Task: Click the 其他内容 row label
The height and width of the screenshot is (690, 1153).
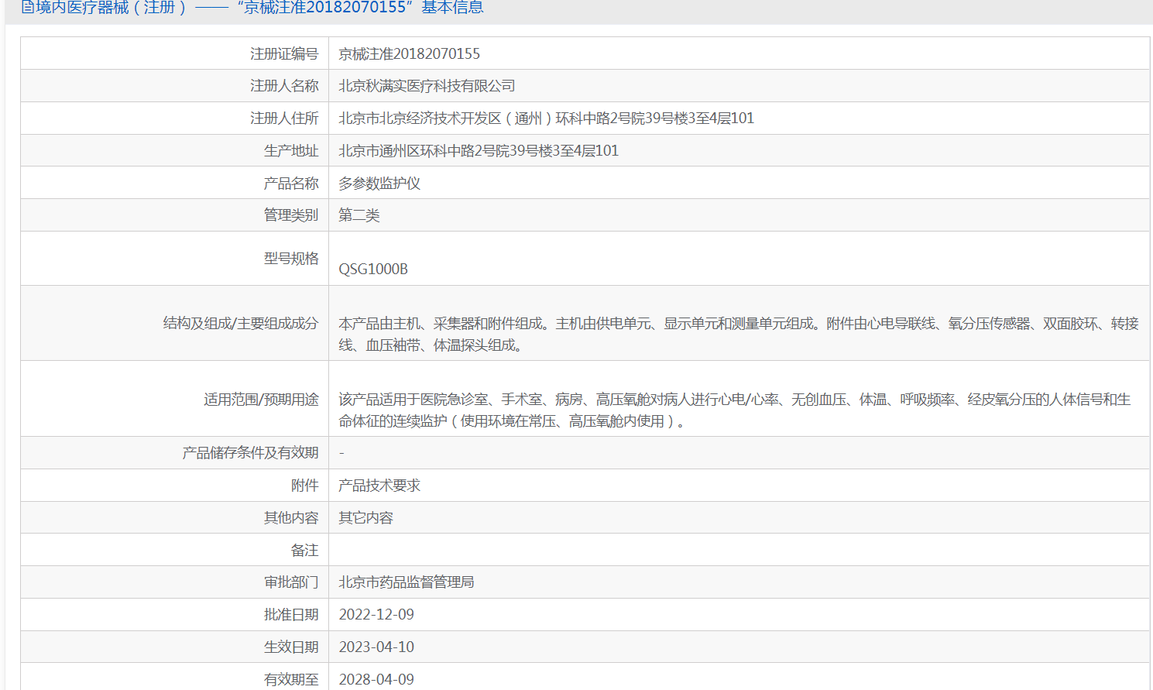Action: click(291, 518)
